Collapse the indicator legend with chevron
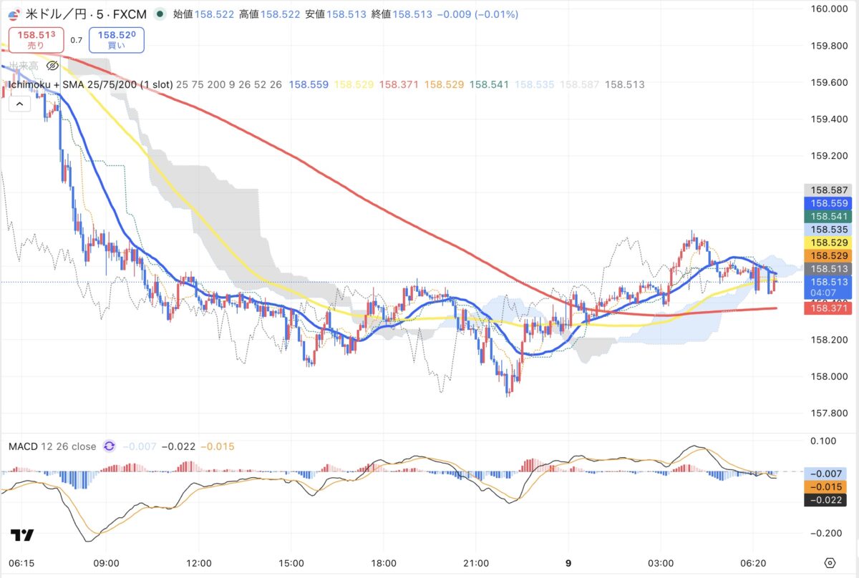The image size is (859, 578). (19, 104)
